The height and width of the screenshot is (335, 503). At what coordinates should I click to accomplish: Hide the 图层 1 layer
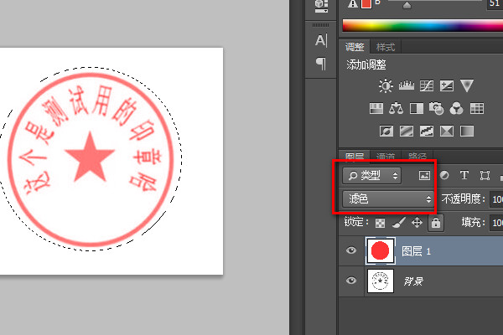tap(351, 250)
